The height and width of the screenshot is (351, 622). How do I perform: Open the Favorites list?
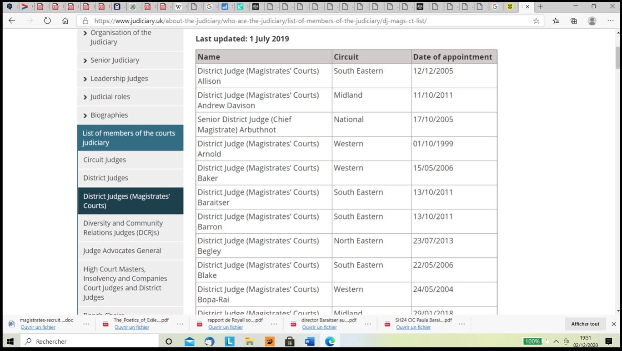coord(556,21)
